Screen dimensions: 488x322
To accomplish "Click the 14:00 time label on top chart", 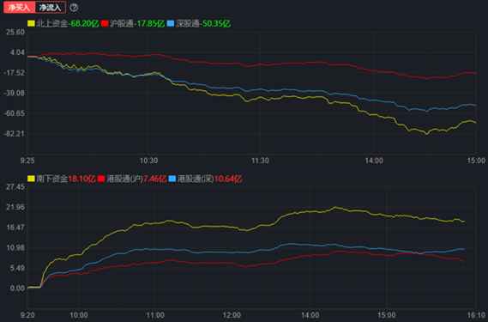I will (x=374, y=161).
